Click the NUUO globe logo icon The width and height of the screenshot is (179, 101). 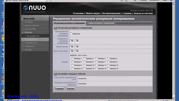(x=25, y=8)
